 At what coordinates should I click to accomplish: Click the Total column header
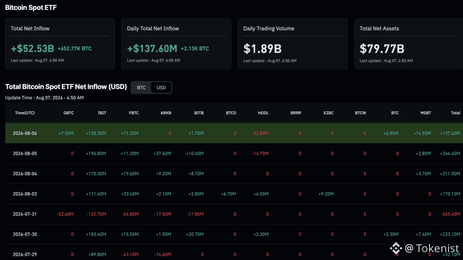click(x=455, y=113)
